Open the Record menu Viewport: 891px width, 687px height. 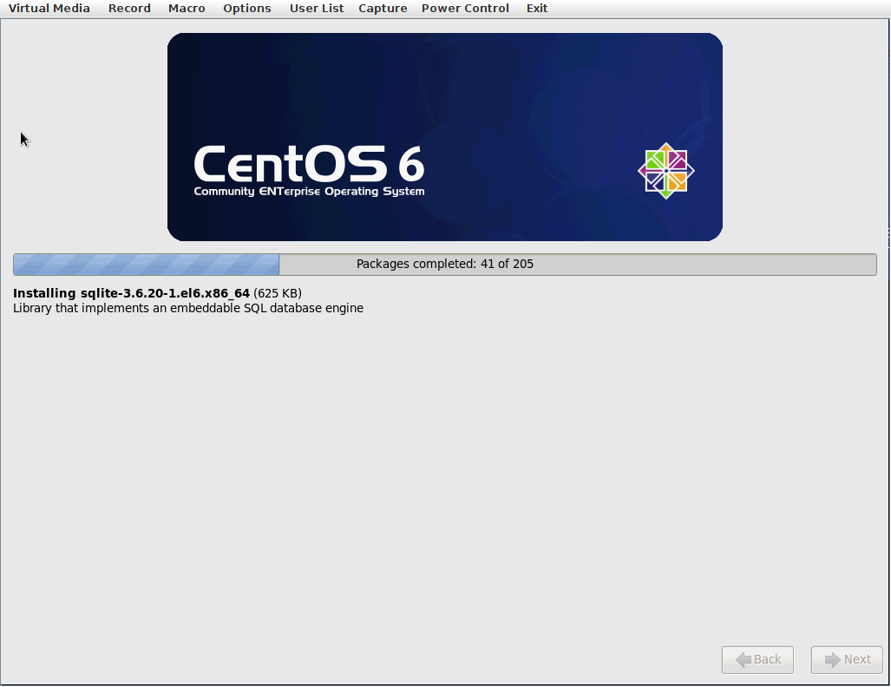click(129, 9)
